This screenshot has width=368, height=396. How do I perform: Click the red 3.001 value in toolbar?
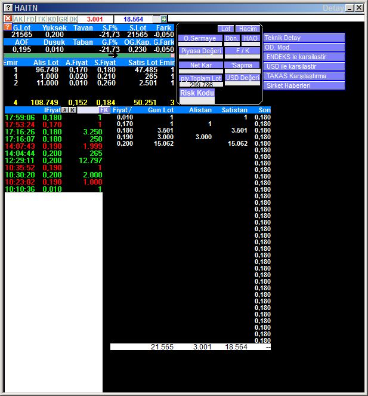[95, 19]
